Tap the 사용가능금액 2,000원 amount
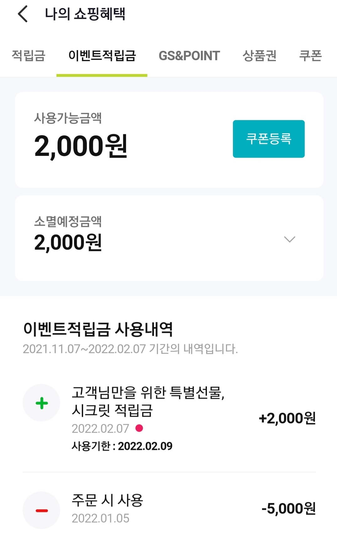This screenshot has height=534, width=337. 81,146
